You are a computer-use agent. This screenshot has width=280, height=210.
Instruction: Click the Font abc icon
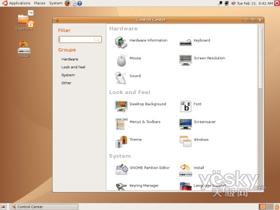pyautogui.click(x=185, y=106)
